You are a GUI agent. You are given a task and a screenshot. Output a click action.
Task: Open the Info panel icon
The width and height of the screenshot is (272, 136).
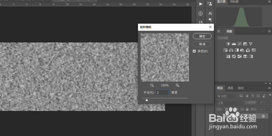pos(200,14)
